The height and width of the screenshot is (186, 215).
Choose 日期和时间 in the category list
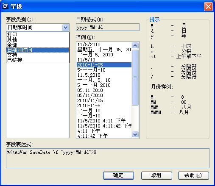(38, 50)
